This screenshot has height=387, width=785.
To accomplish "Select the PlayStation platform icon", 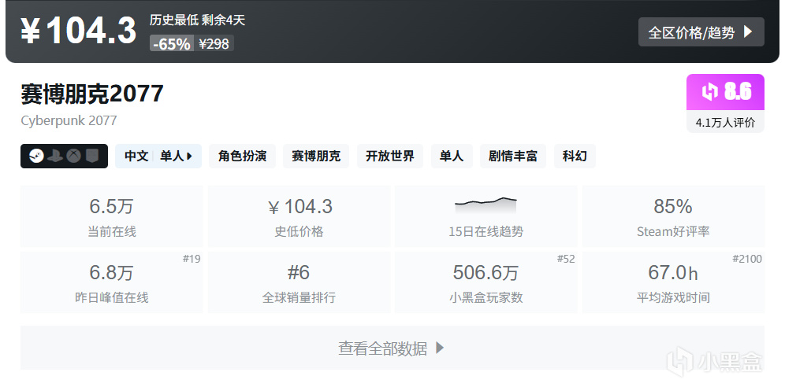I will [x=55, y=157].
